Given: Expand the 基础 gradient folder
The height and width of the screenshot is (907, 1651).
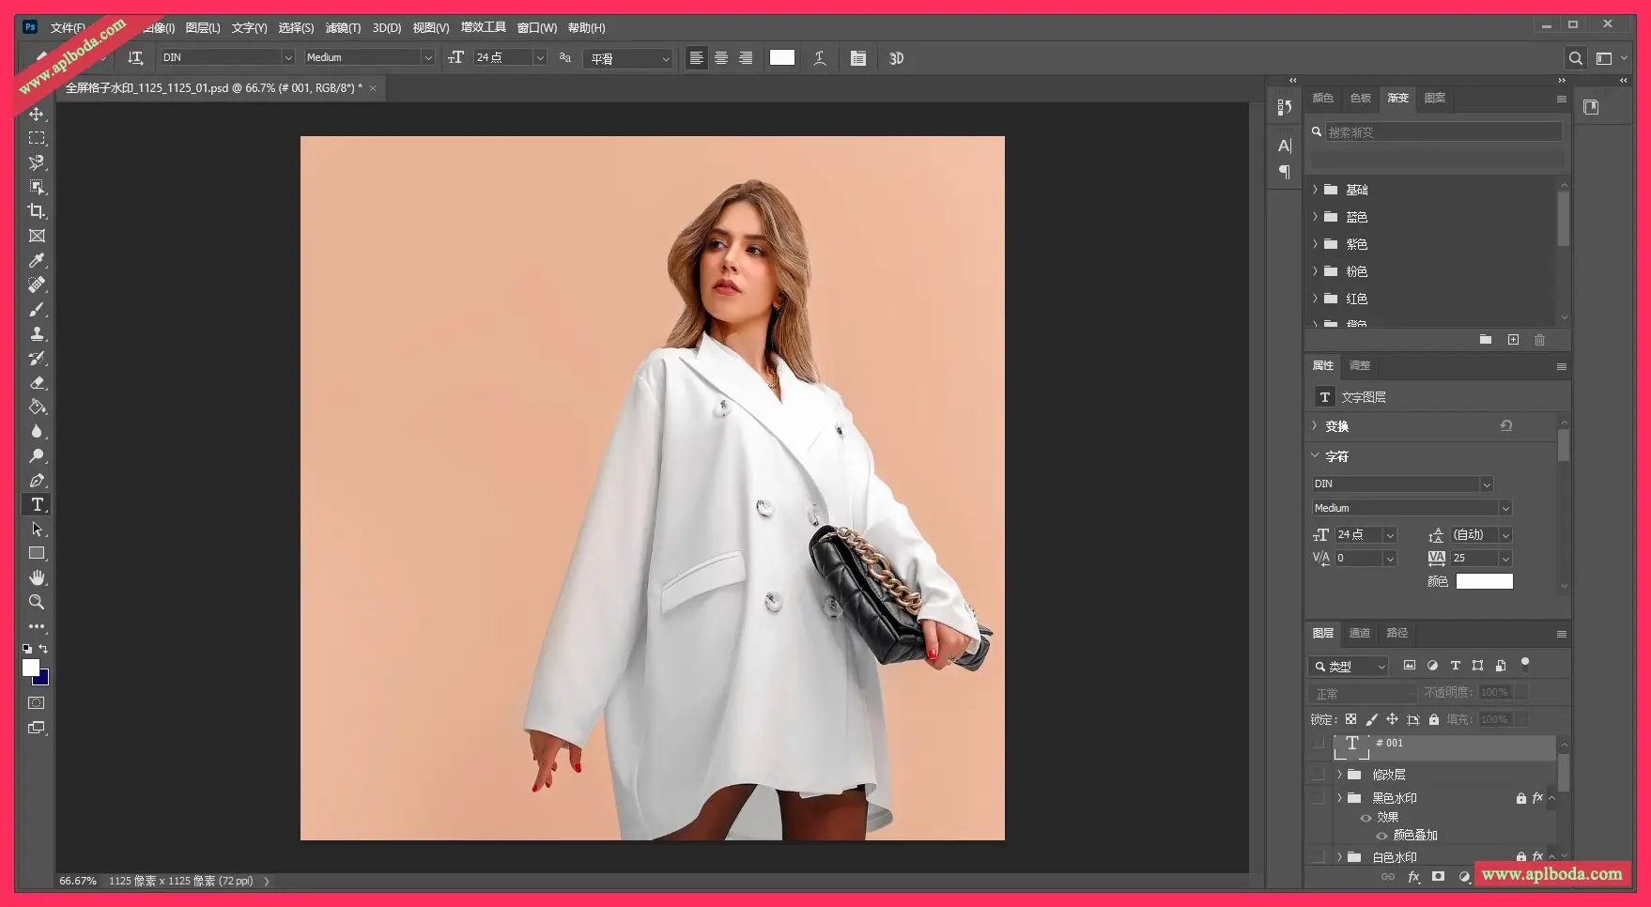Looking at the screenshot, I should click(1315, 190).
